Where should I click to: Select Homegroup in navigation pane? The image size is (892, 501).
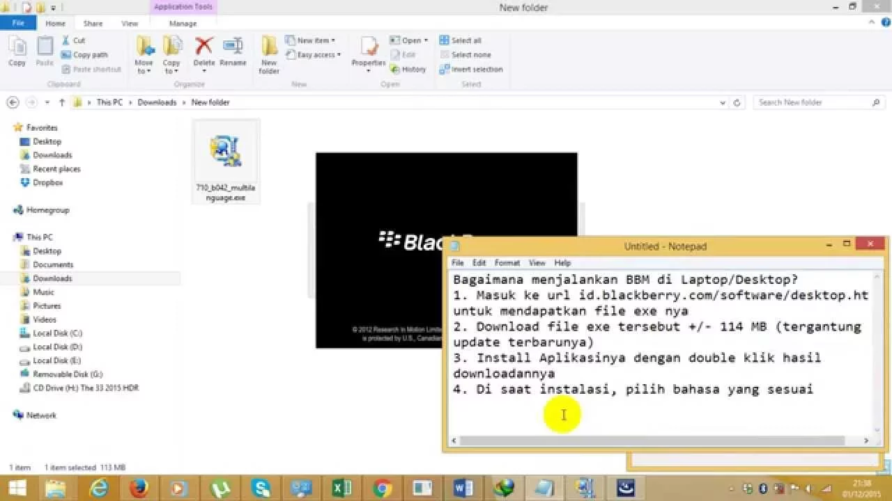coord(47,210)
